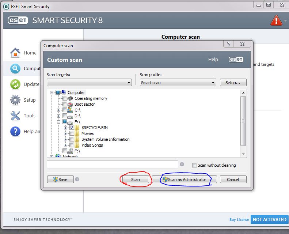Click the Help link in dialog header

(x=213, y=60)
